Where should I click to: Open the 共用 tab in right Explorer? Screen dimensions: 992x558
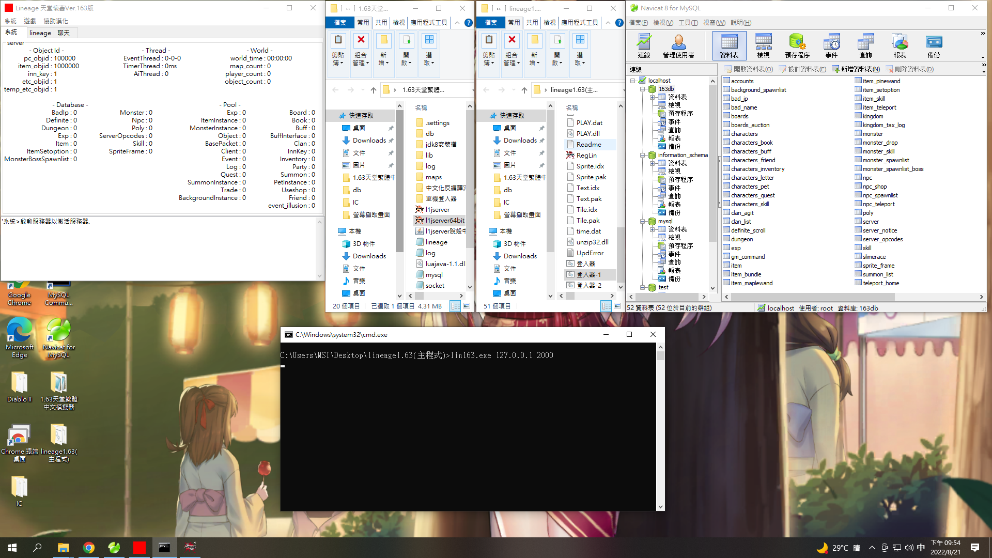(532, 23)
